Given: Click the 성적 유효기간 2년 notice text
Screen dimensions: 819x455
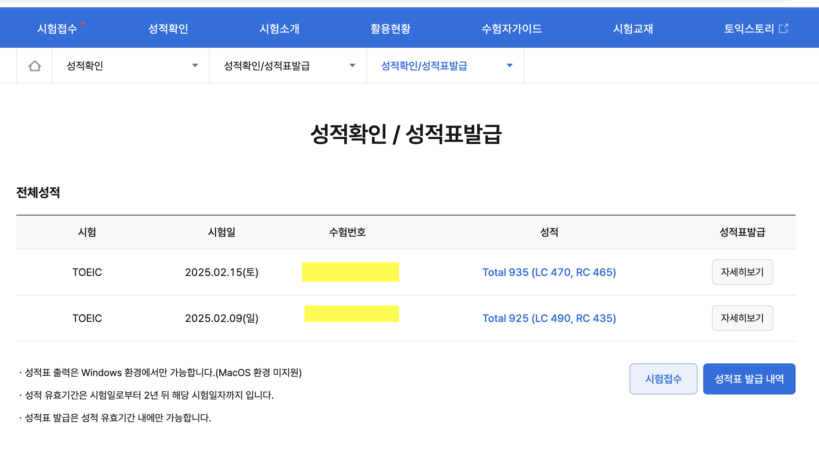Looking at the screenshot, I should (149, 395).
